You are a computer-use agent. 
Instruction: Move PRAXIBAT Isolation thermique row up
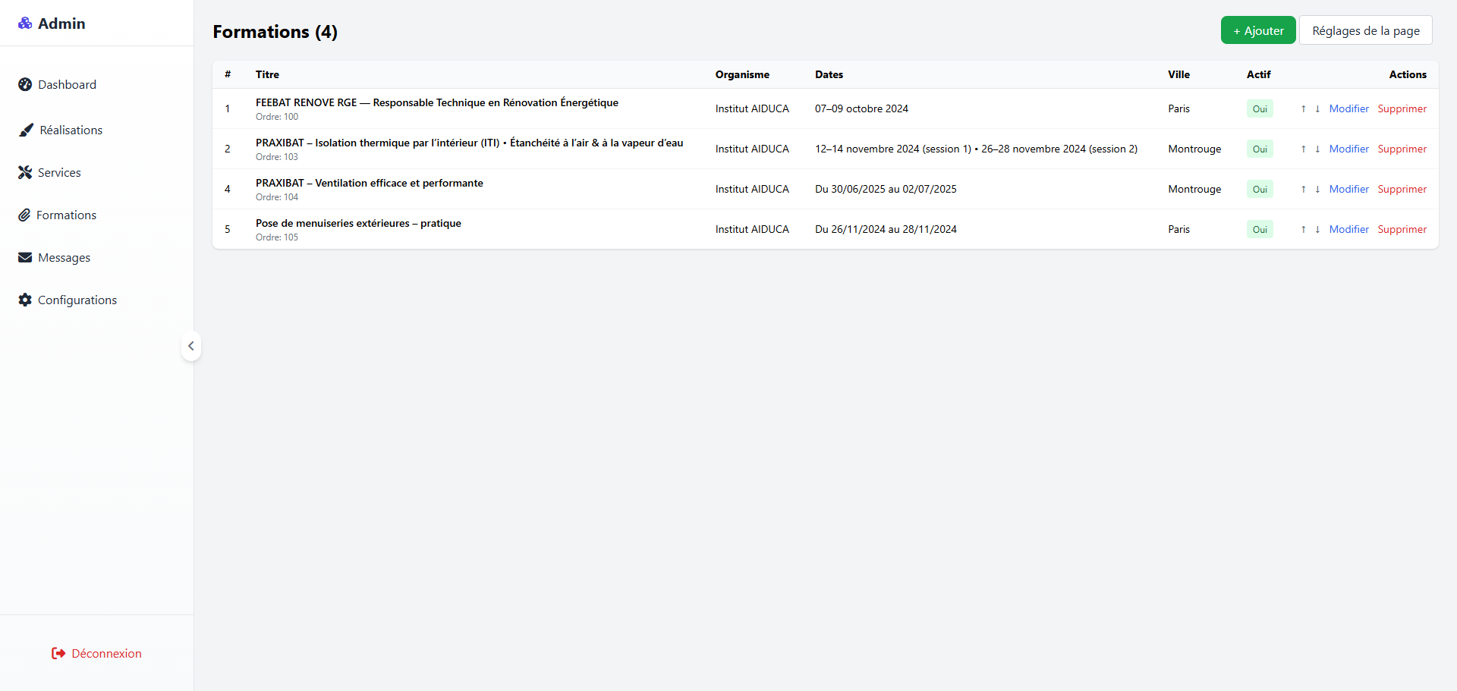tap(1303, 149)
